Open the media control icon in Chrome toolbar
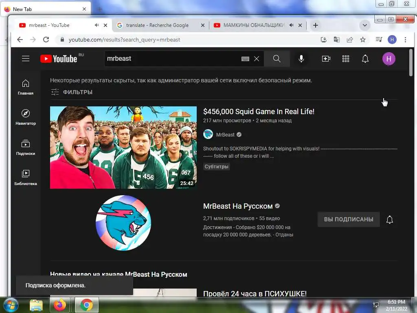 tap(379, 40)
